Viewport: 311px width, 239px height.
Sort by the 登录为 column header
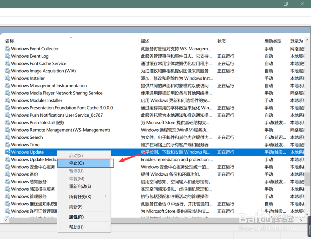pyautogui.click(x=296, y=41)
